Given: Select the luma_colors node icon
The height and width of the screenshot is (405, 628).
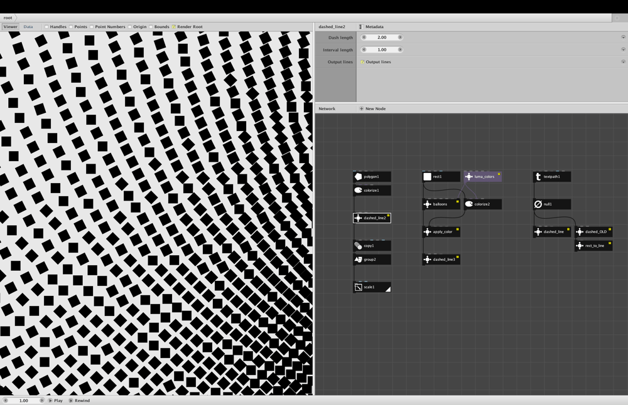Looking at the screenshot, I should pos(468,177).
